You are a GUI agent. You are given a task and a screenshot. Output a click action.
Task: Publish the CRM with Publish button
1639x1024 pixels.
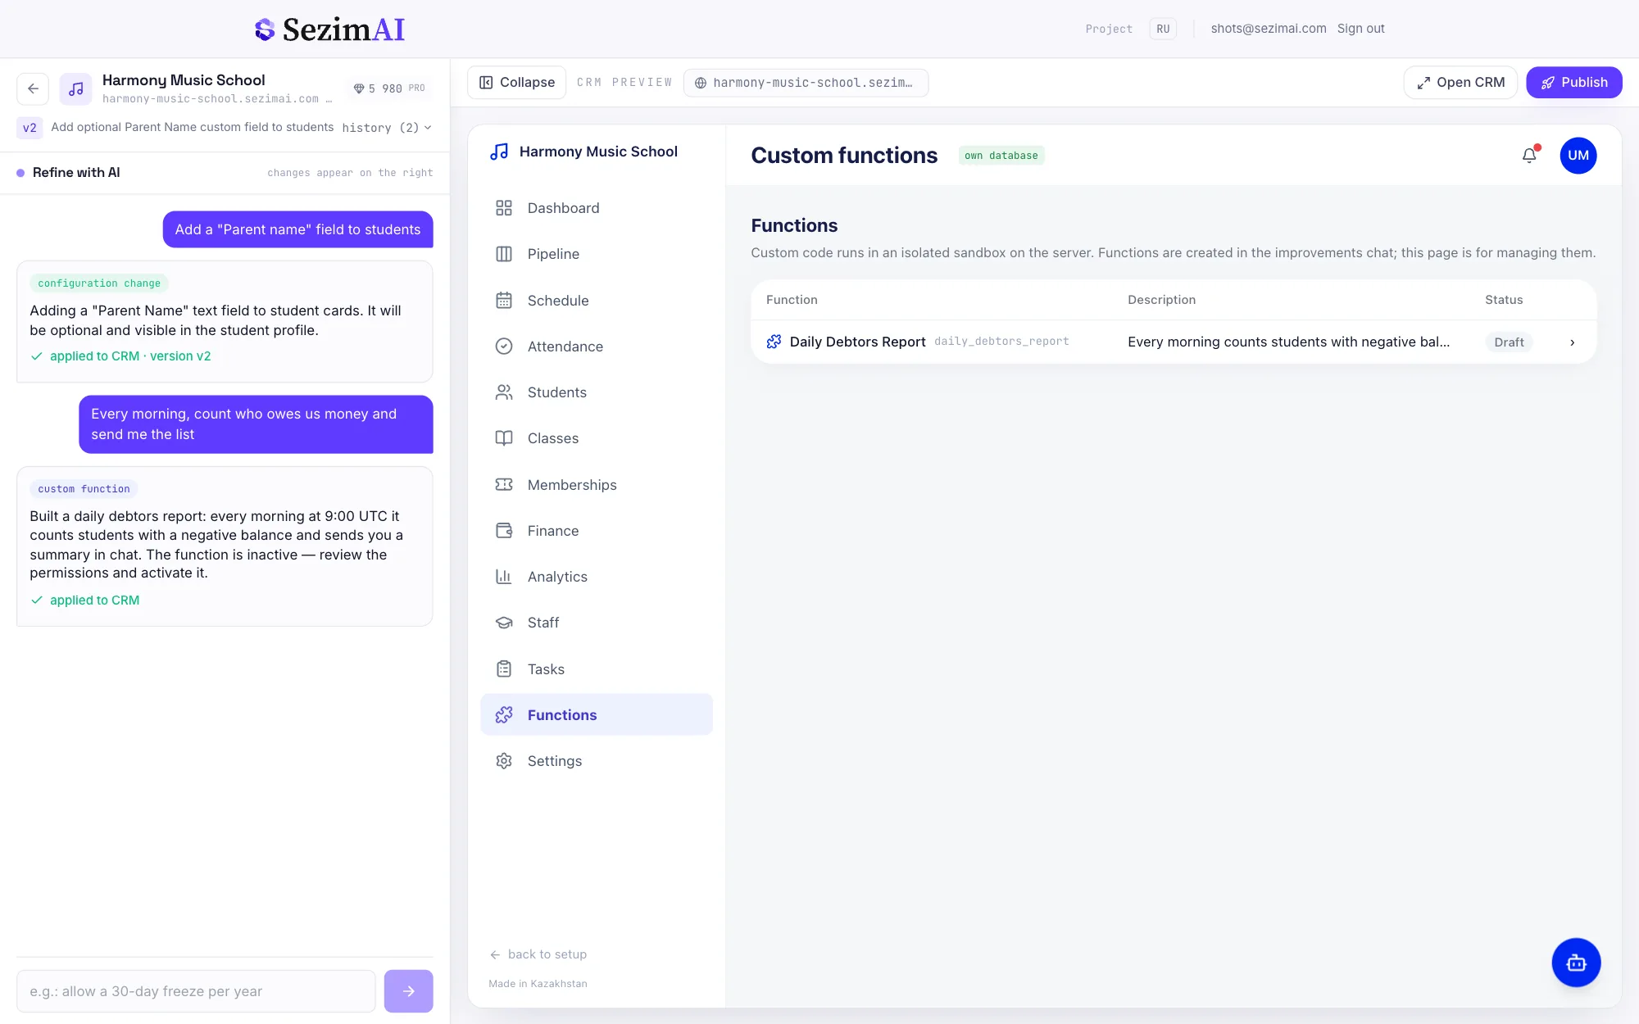1574,83
